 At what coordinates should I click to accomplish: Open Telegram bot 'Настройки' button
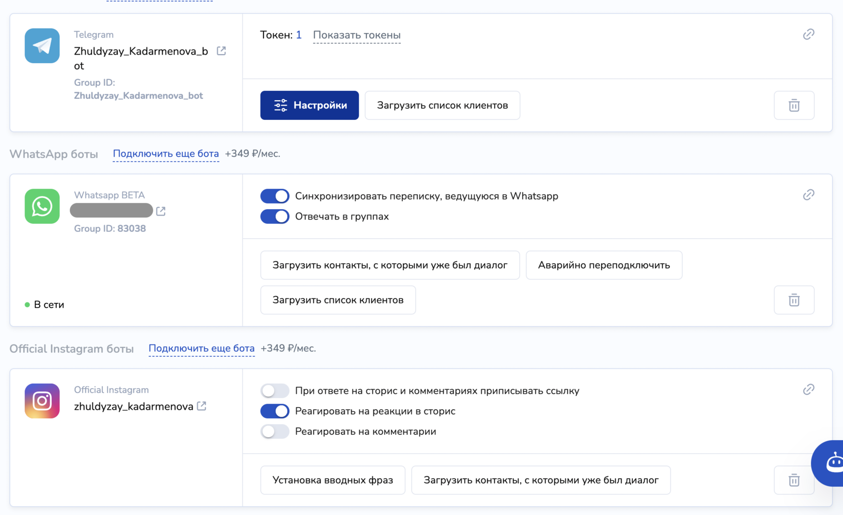[x=309, y=105]
